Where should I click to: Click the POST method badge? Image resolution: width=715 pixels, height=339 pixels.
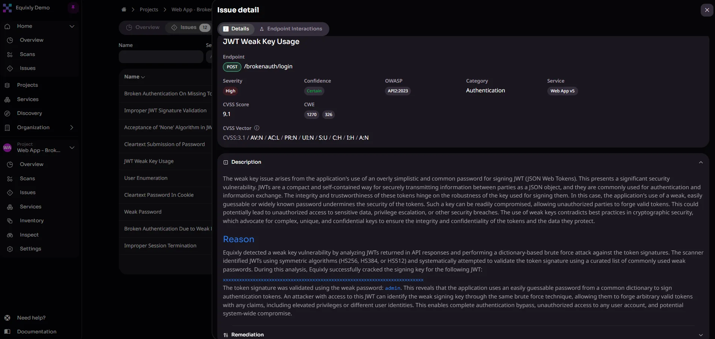[x=232, y=67]
